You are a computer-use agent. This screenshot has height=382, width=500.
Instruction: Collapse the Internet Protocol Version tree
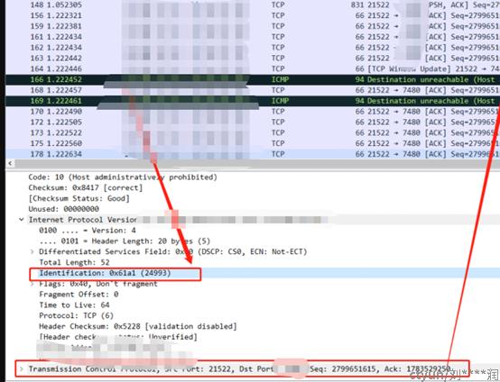tap(22, 220)
